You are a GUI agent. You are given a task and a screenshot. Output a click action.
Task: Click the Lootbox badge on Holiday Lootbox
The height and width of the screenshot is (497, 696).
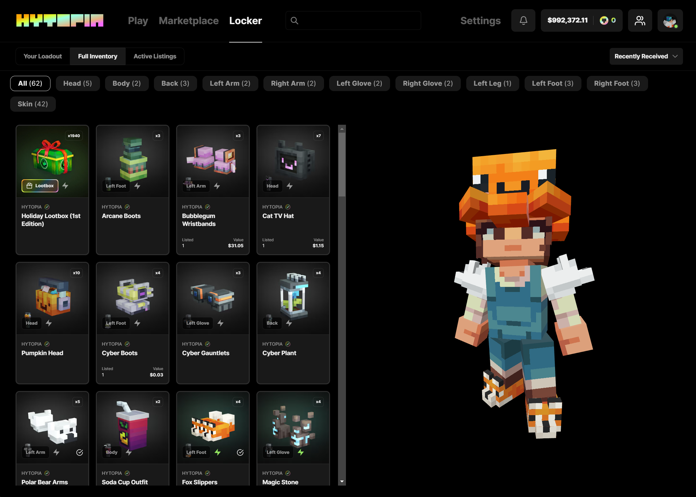(x=40, y=186)
